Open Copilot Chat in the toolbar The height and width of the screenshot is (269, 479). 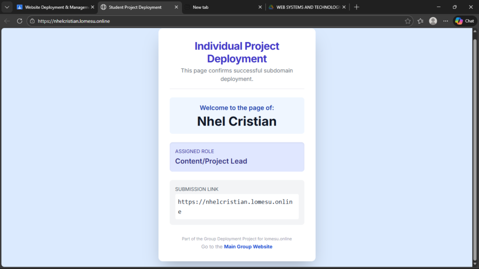(x=464, y=21)
